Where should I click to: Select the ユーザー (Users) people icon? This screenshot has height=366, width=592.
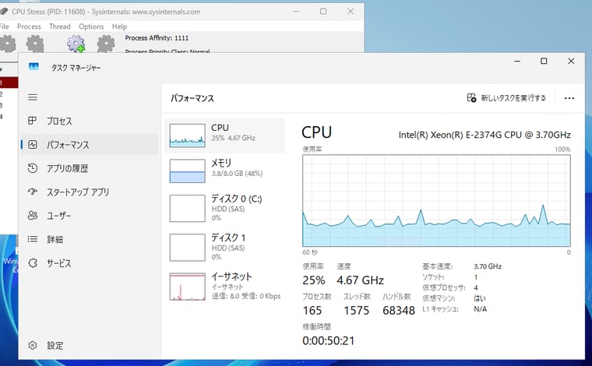[33, 216]
